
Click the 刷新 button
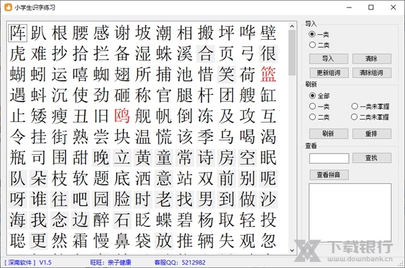329,134
